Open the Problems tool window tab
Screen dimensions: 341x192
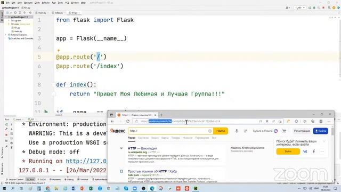(55, 180)
